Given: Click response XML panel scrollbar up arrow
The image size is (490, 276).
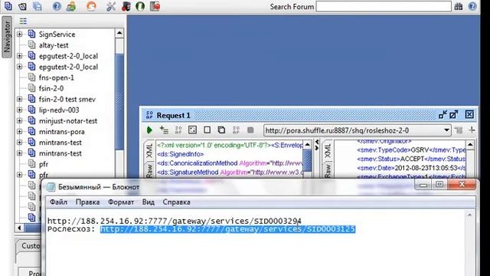Looking at the screenshot, I should click(x=470, y=145).
